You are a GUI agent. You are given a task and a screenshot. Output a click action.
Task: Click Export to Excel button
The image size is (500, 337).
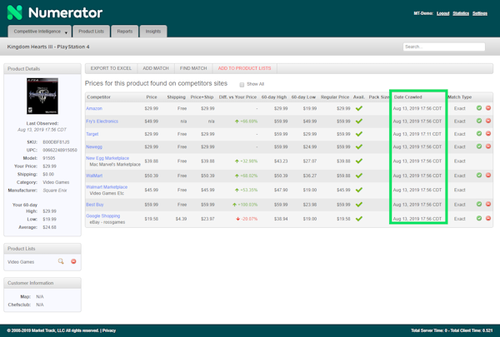[x=111, y=67]
